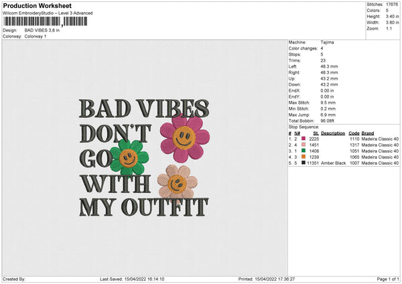Click the 'Brand' column header

click(x=368, y=133)
